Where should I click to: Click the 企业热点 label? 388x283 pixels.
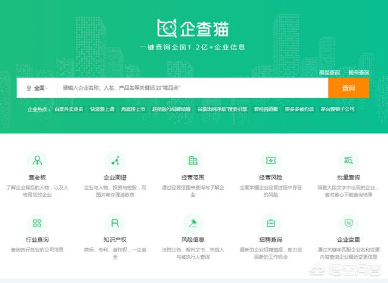39,109
